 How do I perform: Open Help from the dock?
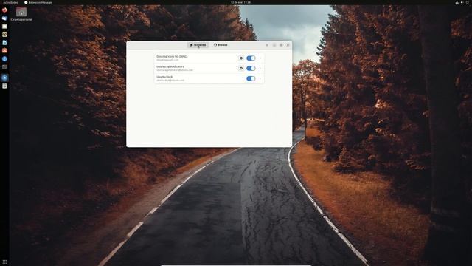(4, 59)
